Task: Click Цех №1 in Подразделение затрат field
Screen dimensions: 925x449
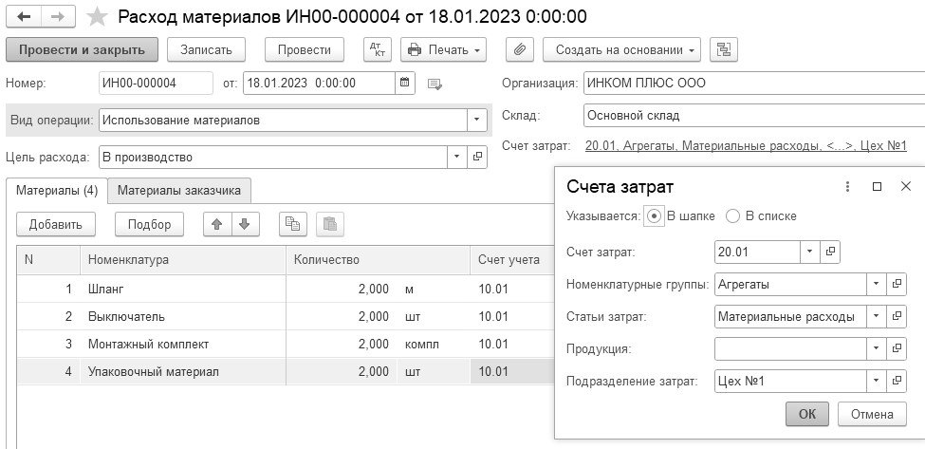Action: (x=741, y=382)
